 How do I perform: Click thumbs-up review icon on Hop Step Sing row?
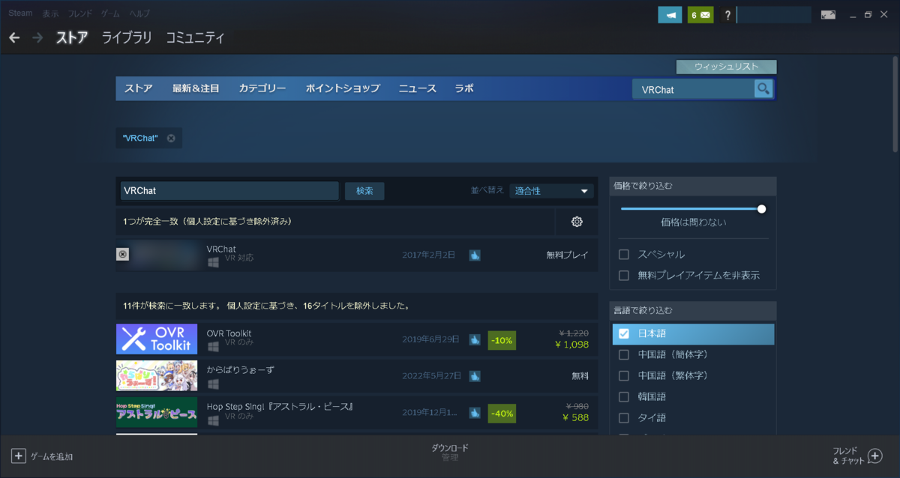[475, 412]
